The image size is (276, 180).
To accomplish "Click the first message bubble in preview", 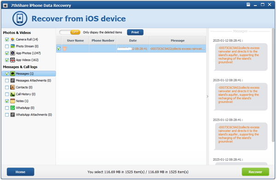I will point(241,57).
